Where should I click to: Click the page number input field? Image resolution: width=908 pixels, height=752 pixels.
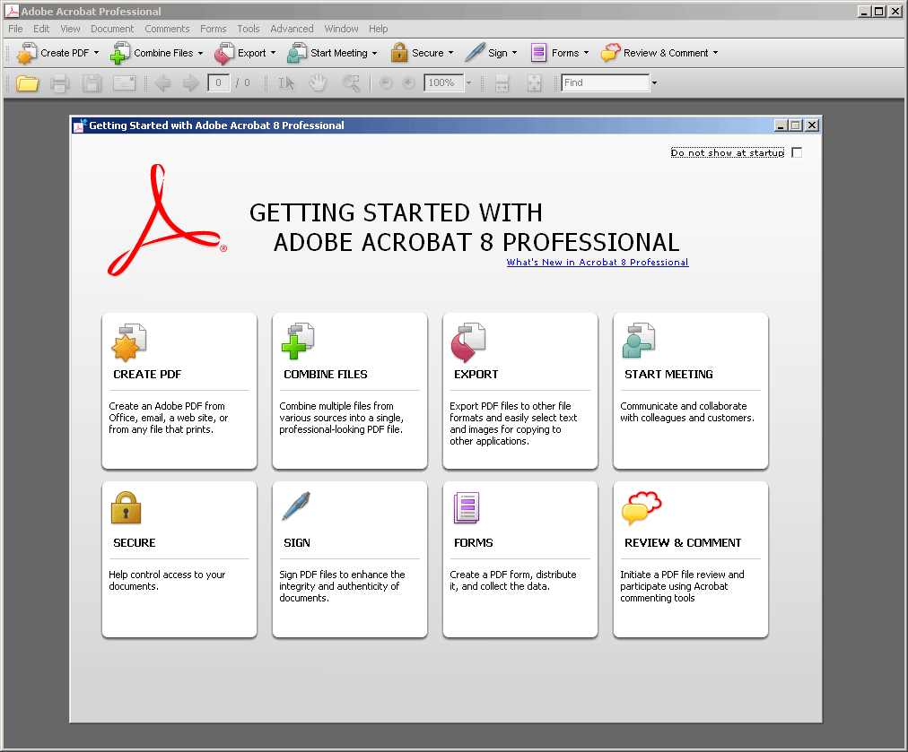click(218, 83)
